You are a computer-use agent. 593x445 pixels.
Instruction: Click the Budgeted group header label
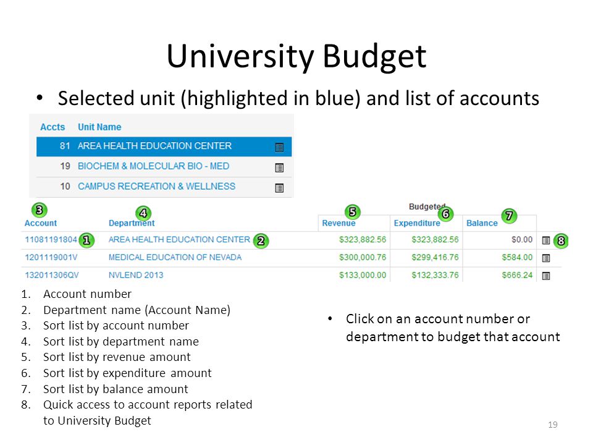(427, 206)
